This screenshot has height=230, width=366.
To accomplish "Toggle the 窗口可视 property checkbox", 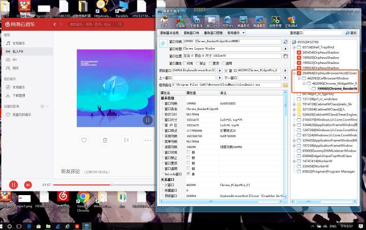I will (189, 152).
